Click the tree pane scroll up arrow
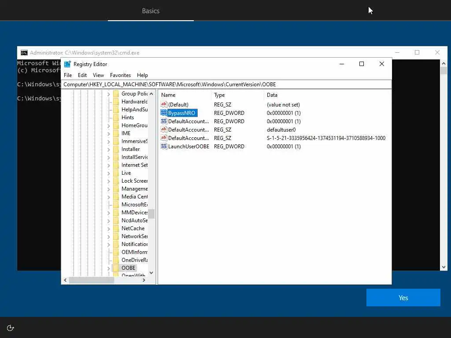The width and height of the screenshot is (451, 338). [152, 94]
